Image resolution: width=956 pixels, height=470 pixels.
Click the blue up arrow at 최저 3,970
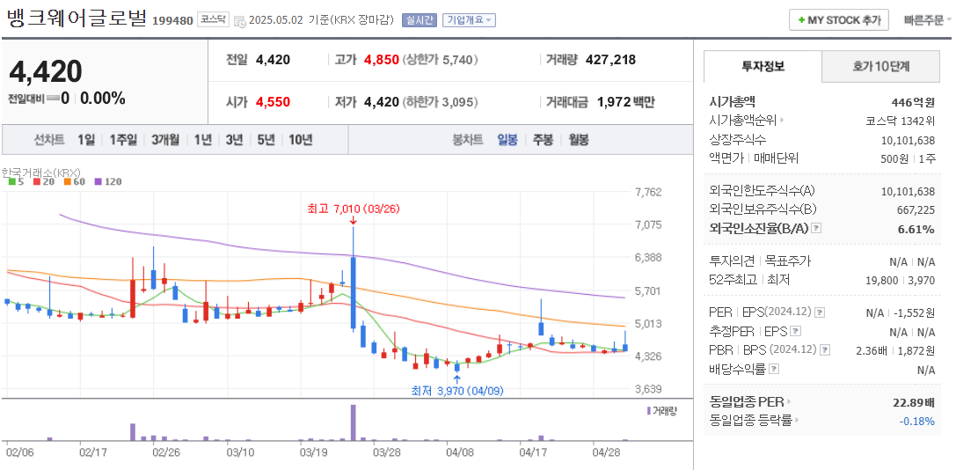pos(457,378)
